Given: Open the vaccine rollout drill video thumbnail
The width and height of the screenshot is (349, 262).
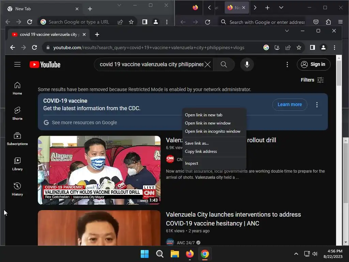Looking at the screenshot, I should pyautogui.click(x=99, y=170).
